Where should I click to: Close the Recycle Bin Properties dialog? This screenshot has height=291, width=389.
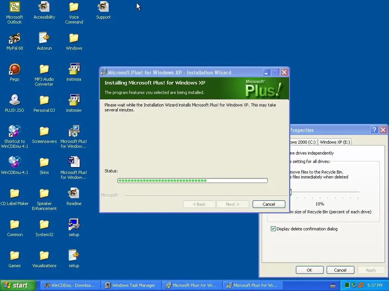pyautogui.click(x=383, y=130)
